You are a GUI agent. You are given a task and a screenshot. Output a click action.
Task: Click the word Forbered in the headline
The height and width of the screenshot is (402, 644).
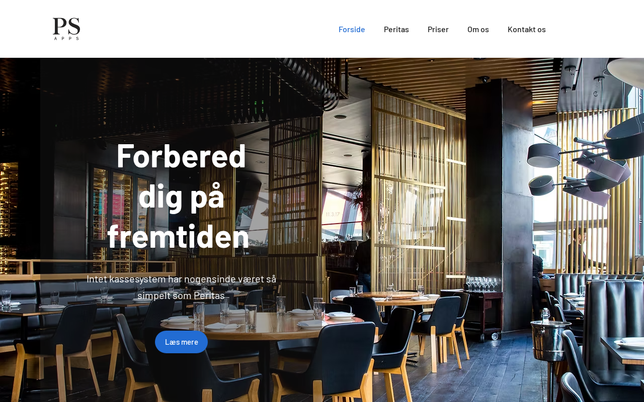point(181,156)
